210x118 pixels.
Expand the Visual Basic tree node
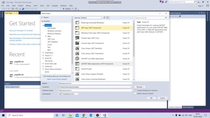[x=43, y=53]
